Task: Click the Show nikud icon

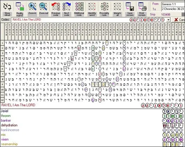Action: pos(7,6)
